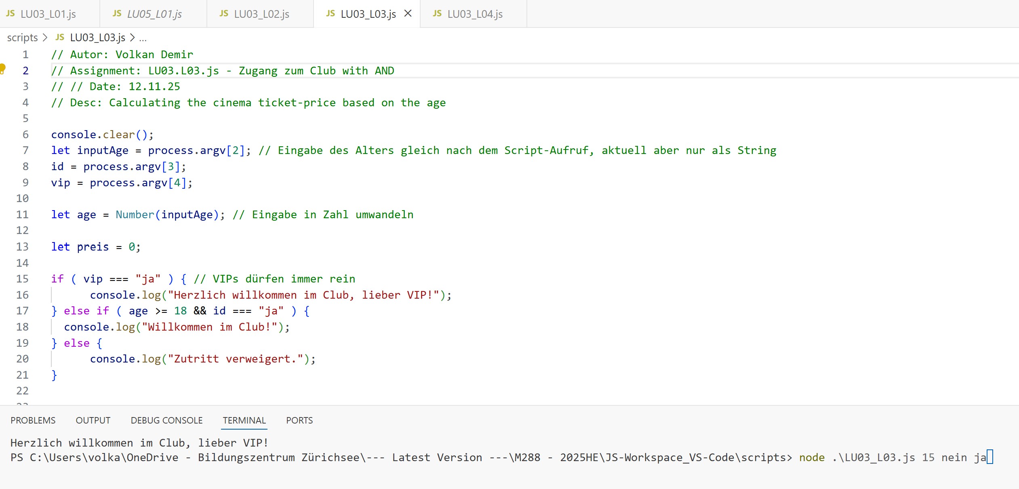
Task: Click line number 15 in gutter
Action: point(23,279)
